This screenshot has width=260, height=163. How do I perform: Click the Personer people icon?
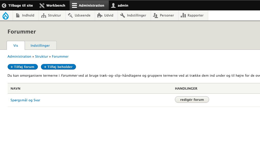(156, 15)
